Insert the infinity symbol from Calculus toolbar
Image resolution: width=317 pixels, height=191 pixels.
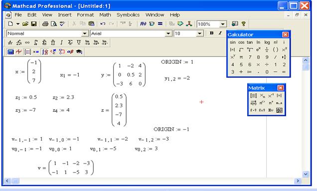point(27,42)
